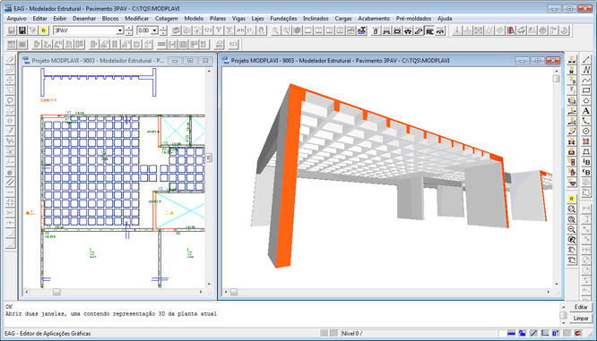
Task: Select the line drawing tool in right palette
Action: click(x=586, y=60)
